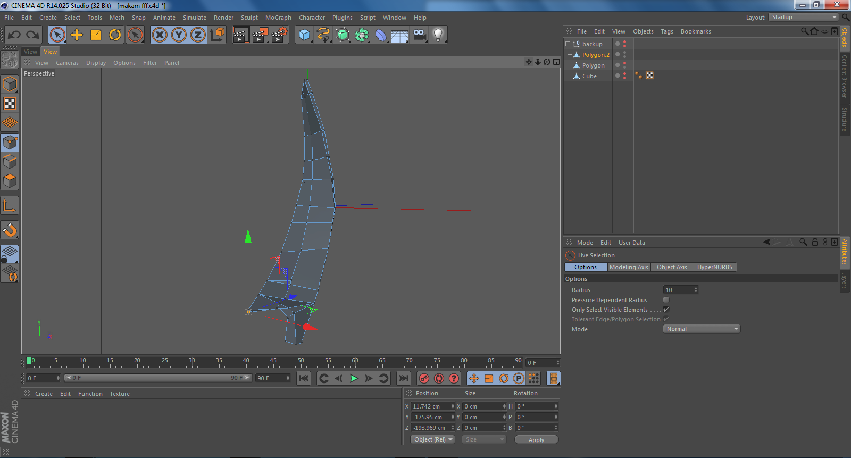Switch to the Modeling Axis tab
Viewport: 851px width, 458px height.
point(629,267)
